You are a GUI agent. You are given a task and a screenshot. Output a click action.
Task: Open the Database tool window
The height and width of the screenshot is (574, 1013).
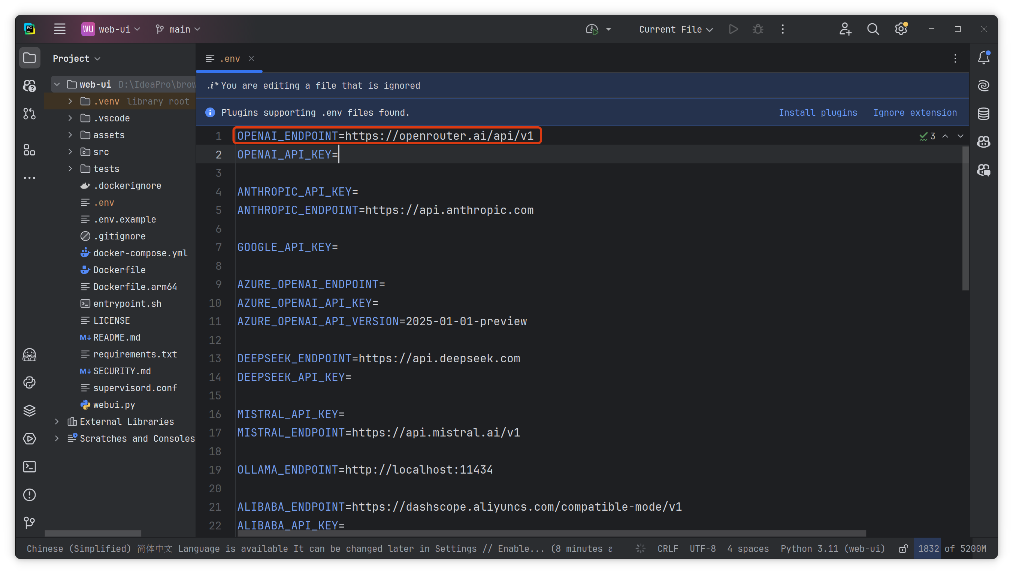(x=983, y=114)
